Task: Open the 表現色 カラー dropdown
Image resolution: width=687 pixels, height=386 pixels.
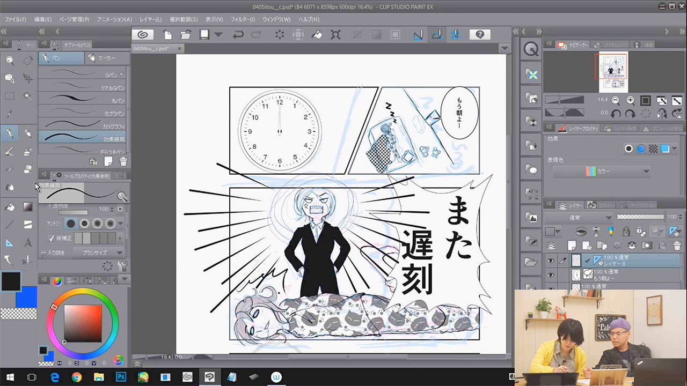Action: coord(602,172)
